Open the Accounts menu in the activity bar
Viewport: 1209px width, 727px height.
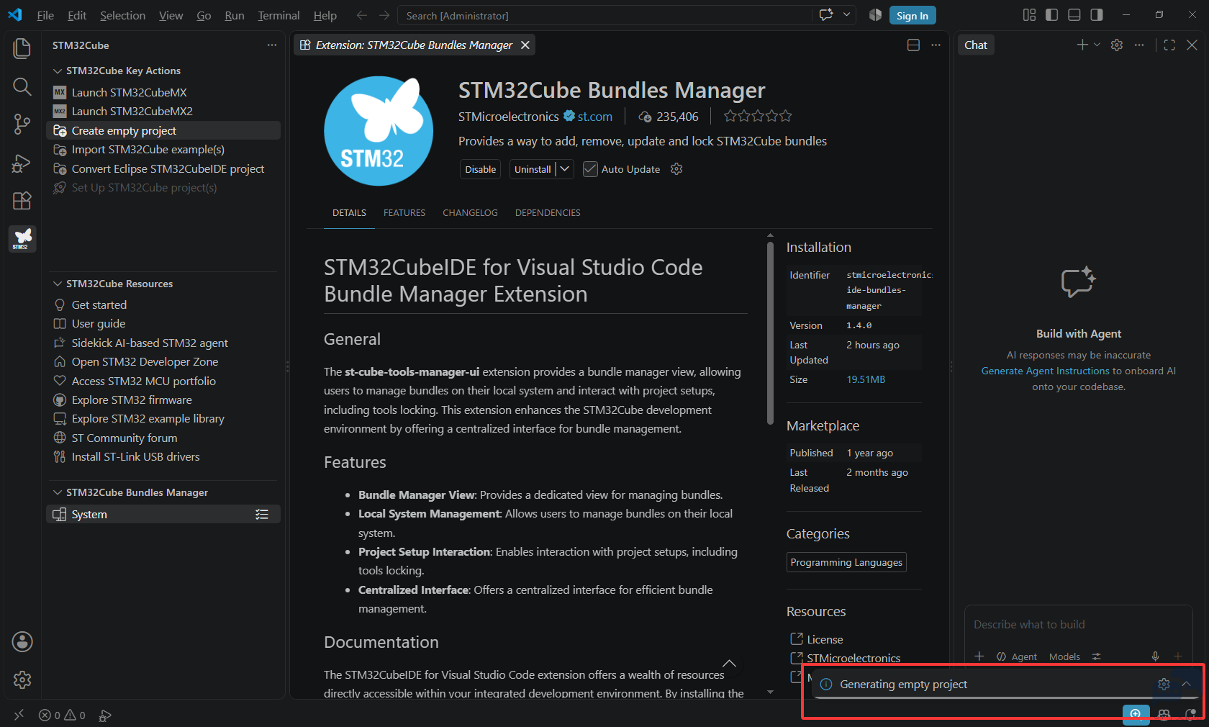[x=22, y=641]
